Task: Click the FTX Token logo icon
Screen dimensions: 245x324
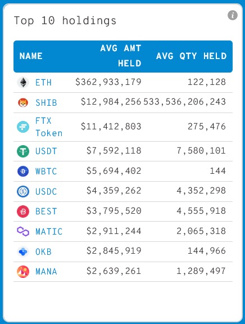Action: pyautogui.click(x=23, y=127)
